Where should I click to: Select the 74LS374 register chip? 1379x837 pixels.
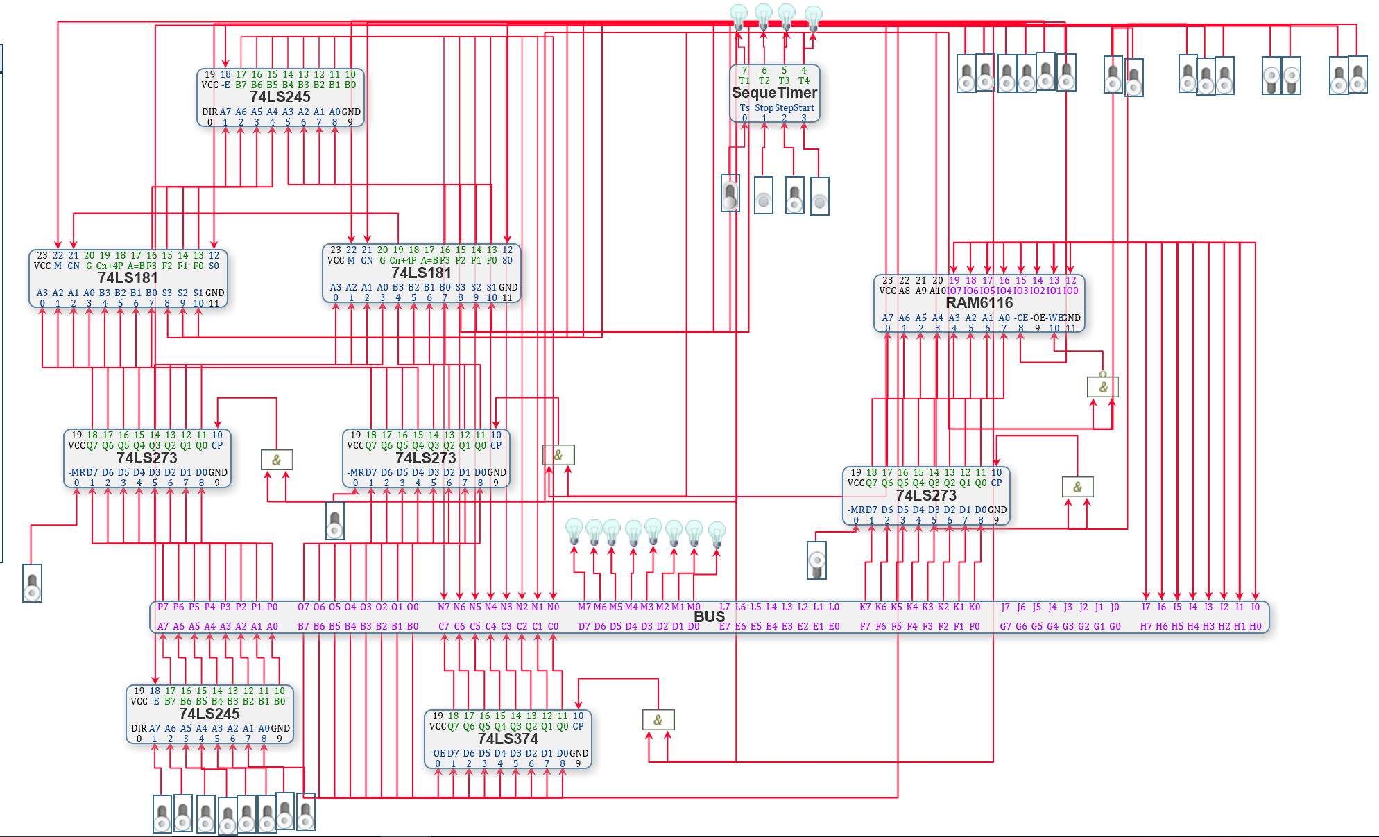pos(508,739)
